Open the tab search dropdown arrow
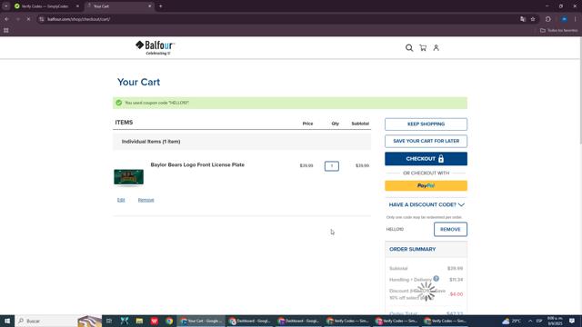This screenshot has height=327, width=582. point(6,6)
